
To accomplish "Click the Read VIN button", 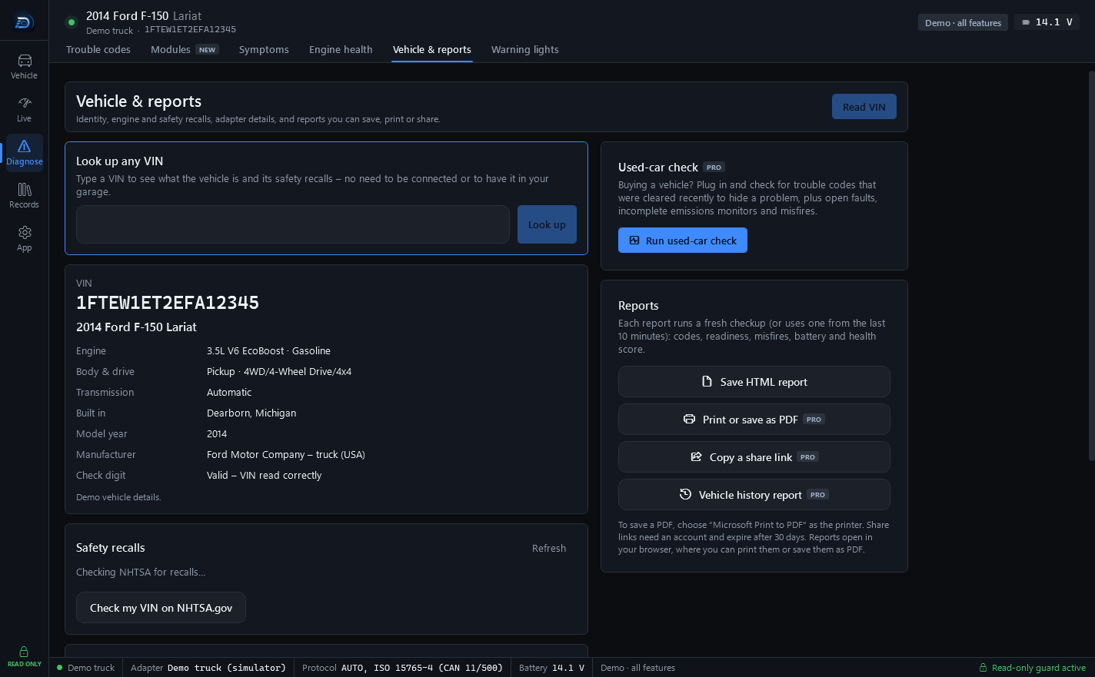I will 864,107.
